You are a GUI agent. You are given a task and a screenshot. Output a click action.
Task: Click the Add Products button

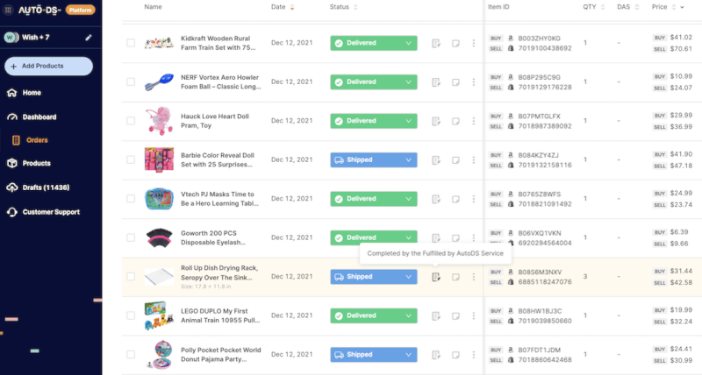point(49,66)
